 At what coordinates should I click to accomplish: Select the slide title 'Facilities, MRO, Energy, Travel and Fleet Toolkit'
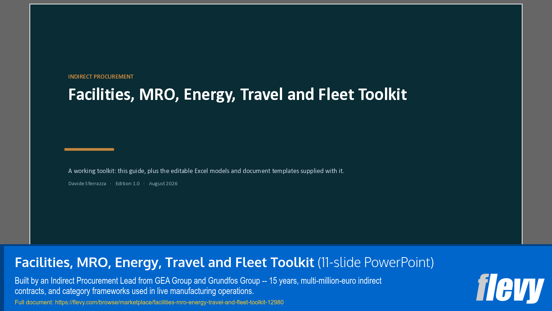(x=237, y=95)
